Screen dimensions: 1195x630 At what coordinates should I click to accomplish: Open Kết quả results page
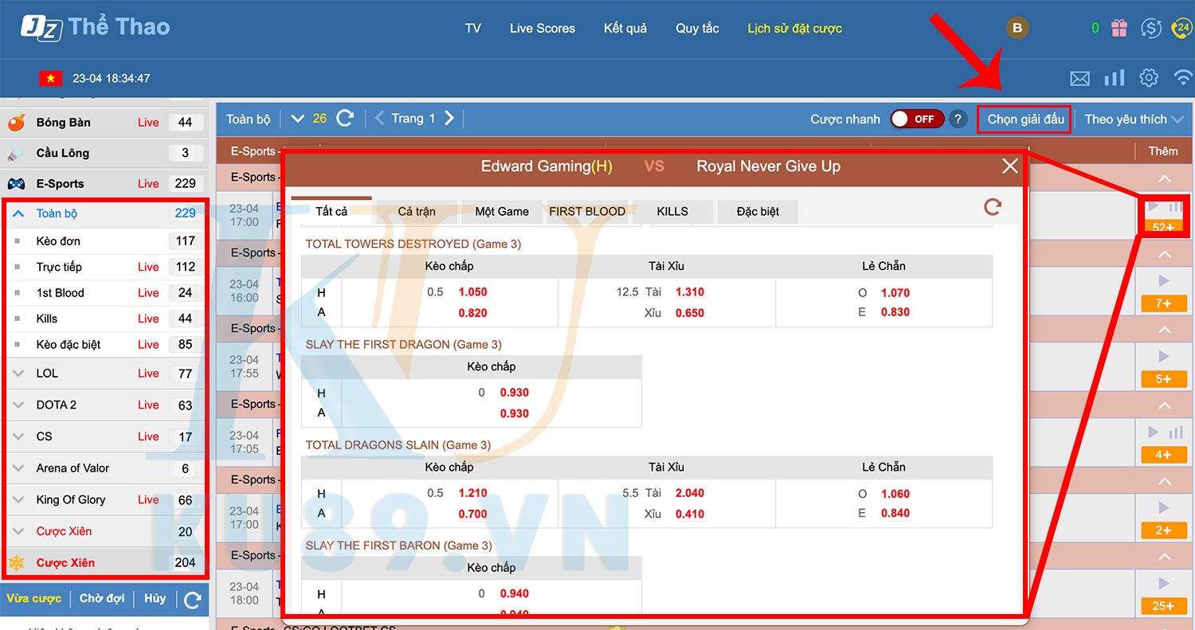[x=625, y=29]
